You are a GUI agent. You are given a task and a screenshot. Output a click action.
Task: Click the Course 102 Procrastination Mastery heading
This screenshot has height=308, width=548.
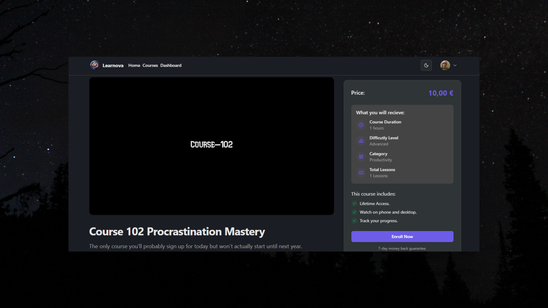tap(177, 232)
